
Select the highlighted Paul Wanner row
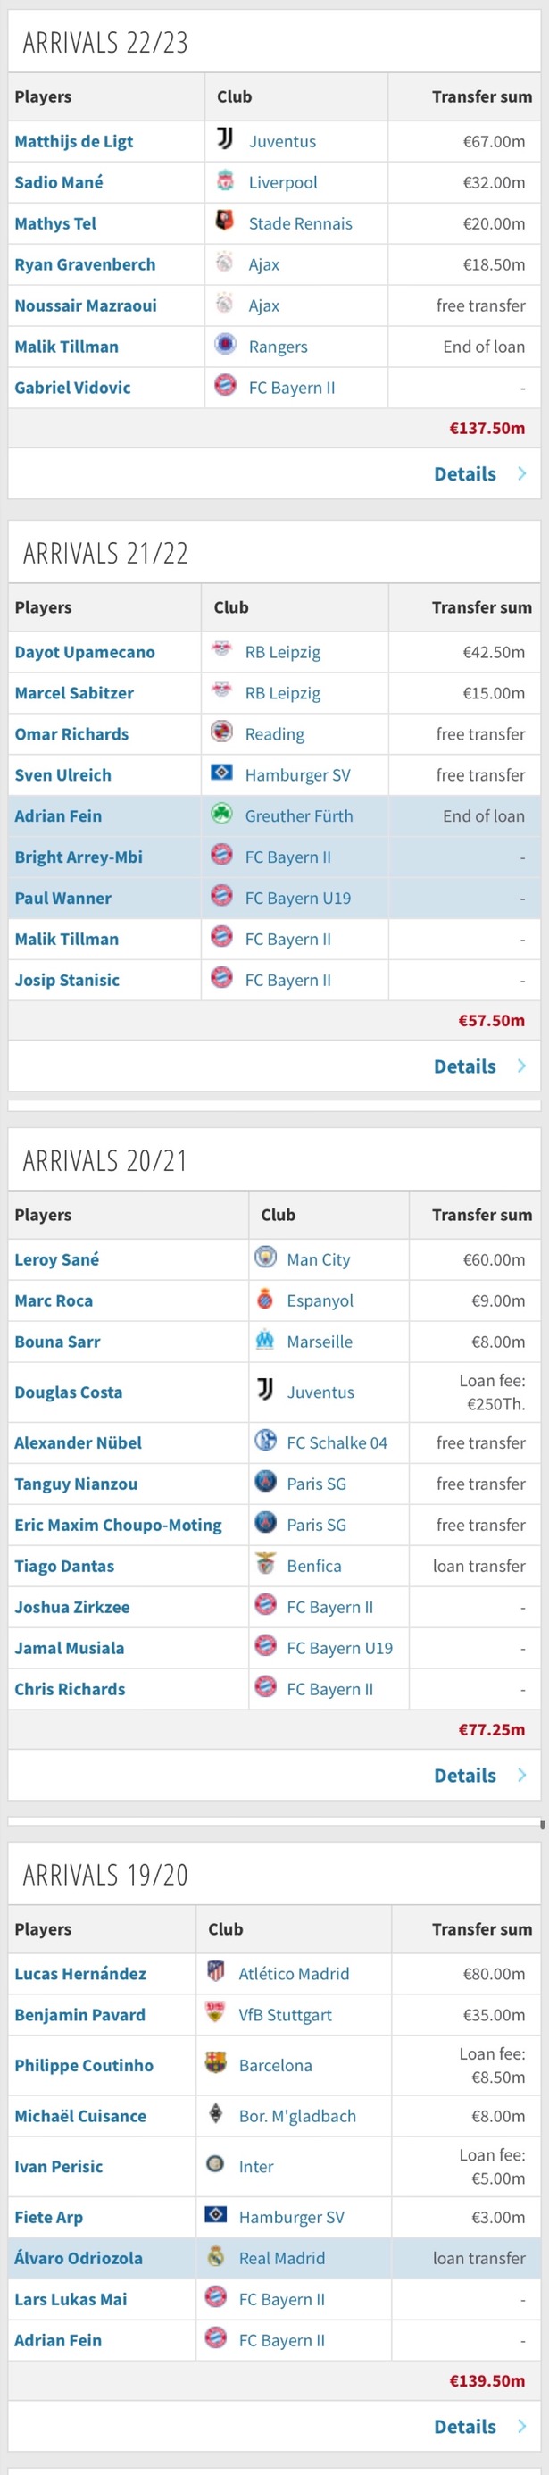pyautogui.click(x=275, y=898)
